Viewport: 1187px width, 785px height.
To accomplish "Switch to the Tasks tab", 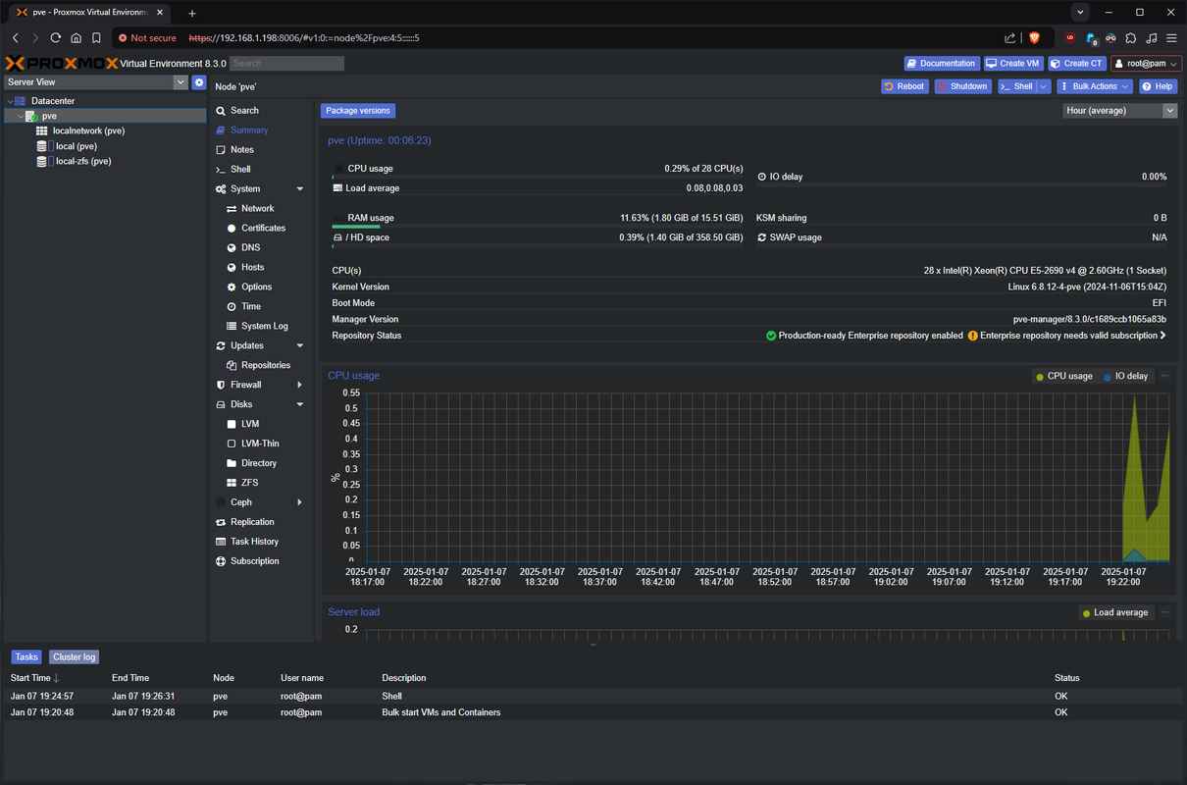I will 26,657.
